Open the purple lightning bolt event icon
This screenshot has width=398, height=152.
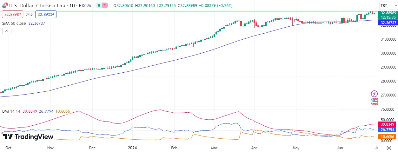pos(375,94)
